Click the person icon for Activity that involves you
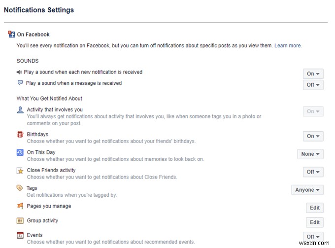Image resolution: width=335 pixels, height=248 pixels. 20,110
